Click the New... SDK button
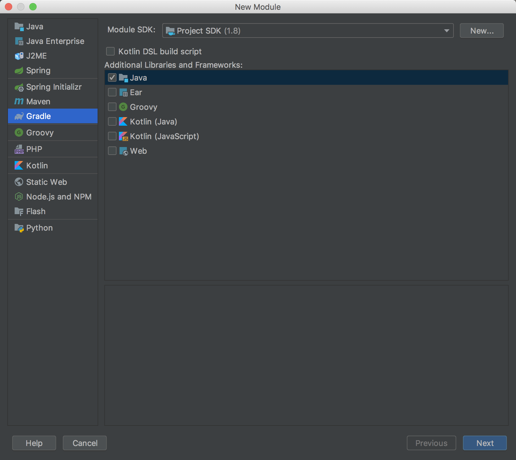 tap(482, 31)
